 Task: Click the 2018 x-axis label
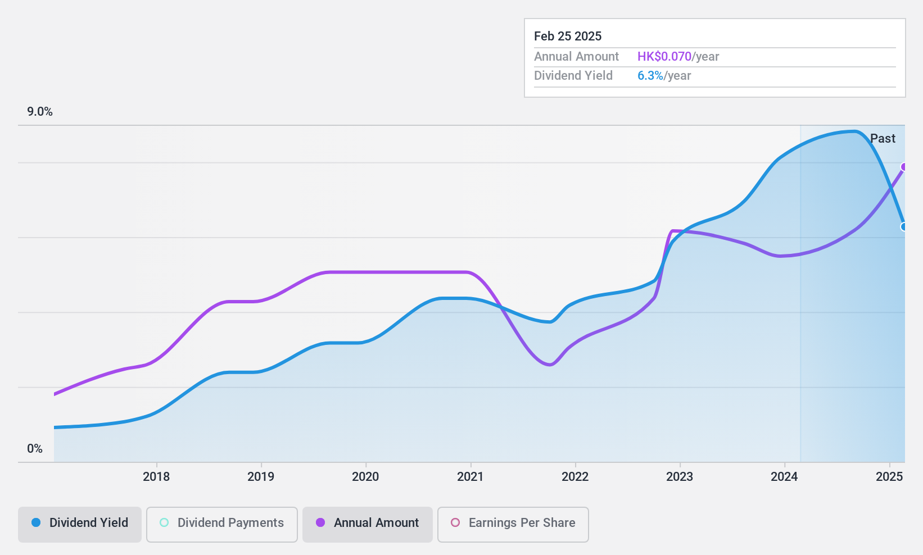(x=156, y=476)
